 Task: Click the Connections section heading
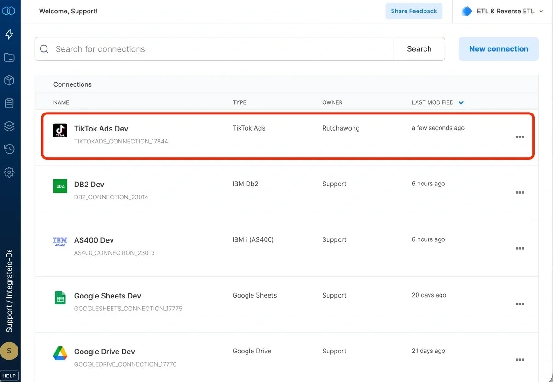click(x=72, y=84)
